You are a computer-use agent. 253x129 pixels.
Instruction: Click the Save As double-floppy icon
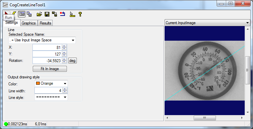[55, 14]
